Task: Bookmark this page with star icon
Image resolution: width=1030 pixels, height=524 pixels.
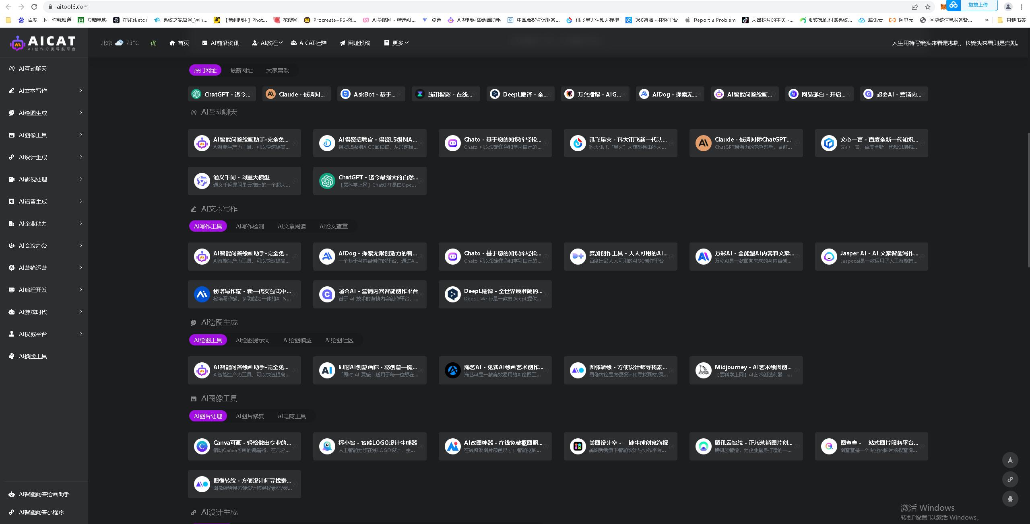Action: click(928, 7)
